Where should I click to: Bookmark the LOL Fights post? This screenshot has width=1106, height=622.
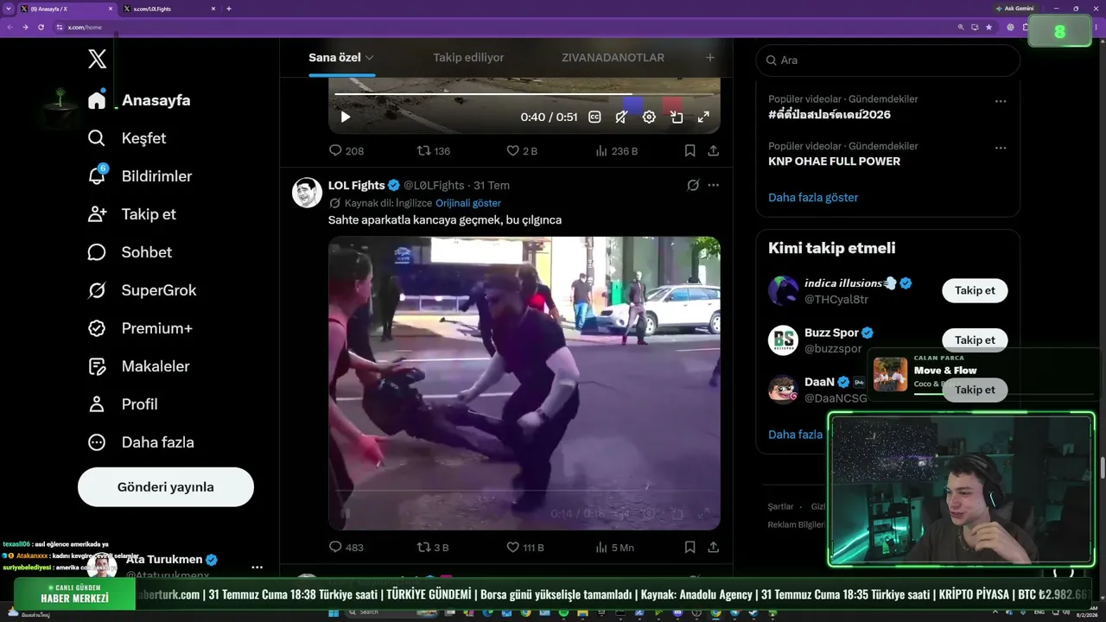point(690,548)
